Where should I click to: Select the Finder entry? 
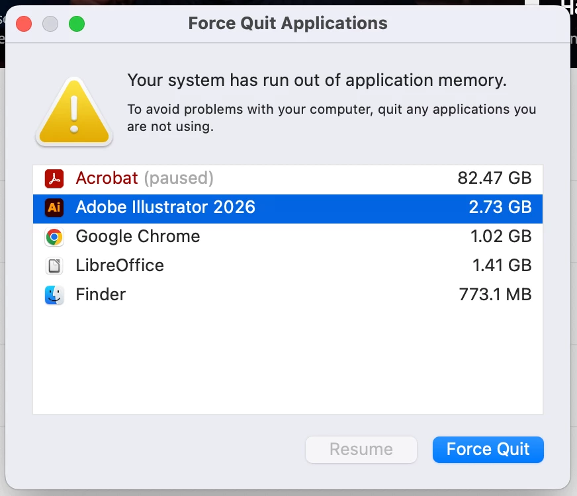coord(288,295)
